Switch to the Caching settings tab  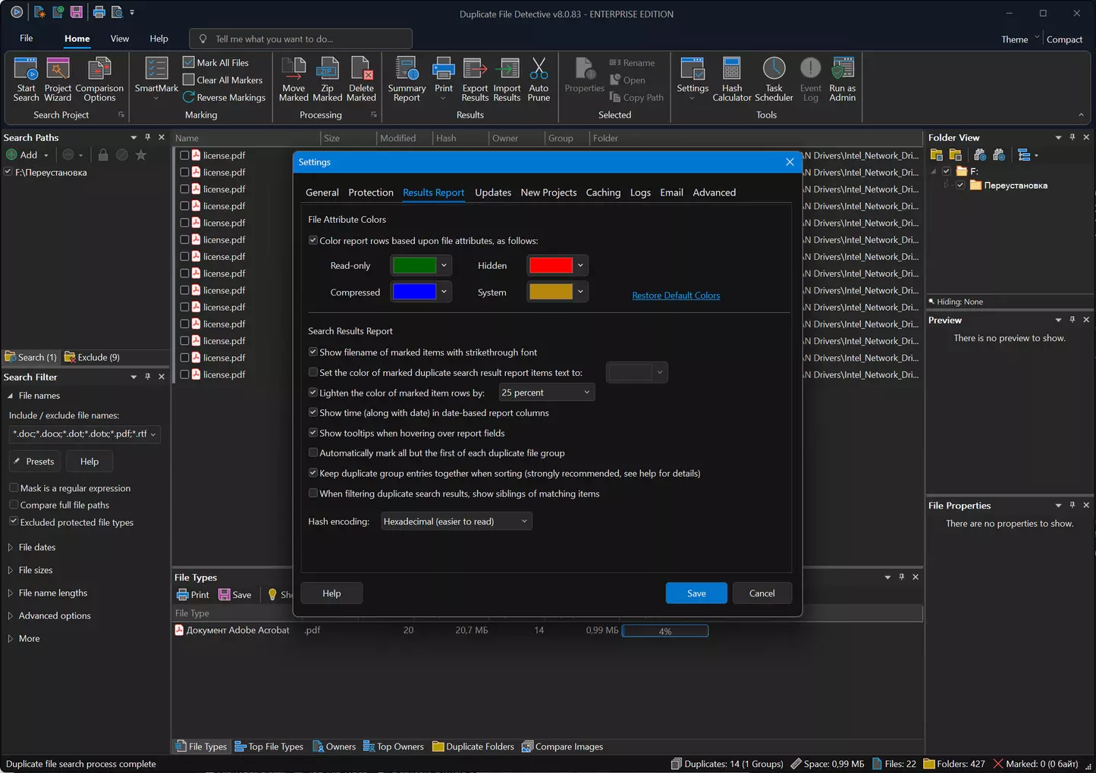click(603, 192)
